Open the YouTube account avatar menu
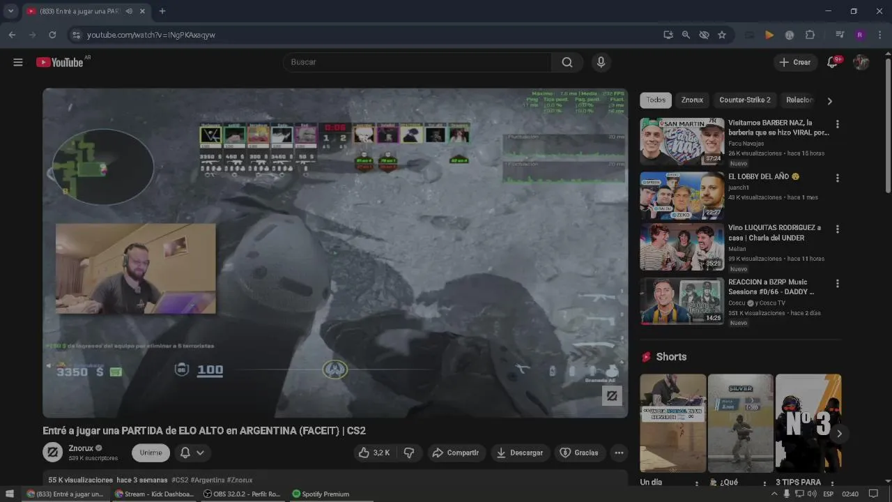892x502 pixels. (x=861, y=62)
